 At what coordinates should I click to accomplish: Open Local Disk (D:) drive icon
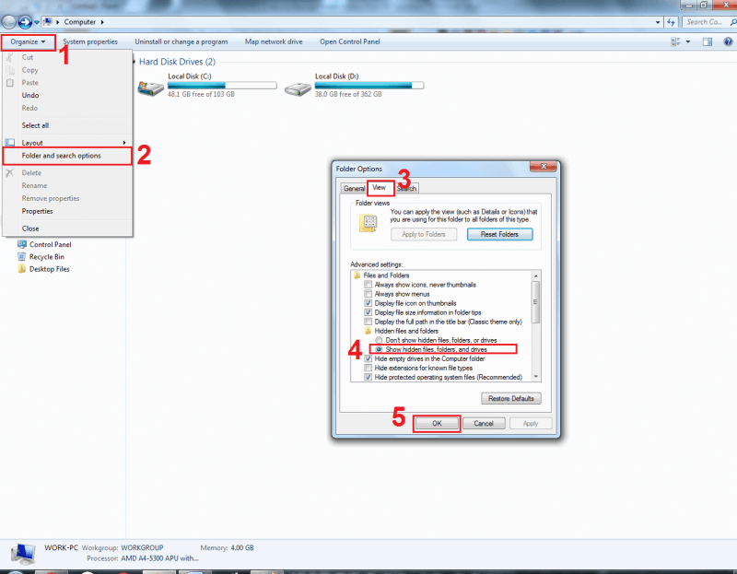pyautogui.click(x=297, y=88)
